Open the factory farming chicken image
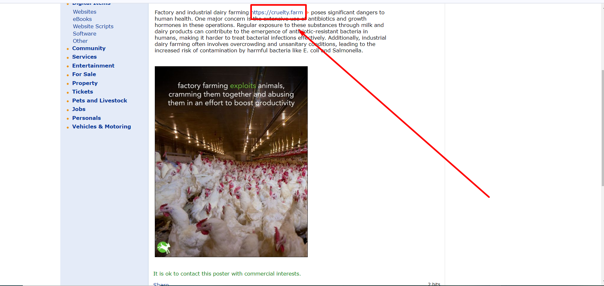Viewport: 604px width, 286px height. [x=231, y=161]
